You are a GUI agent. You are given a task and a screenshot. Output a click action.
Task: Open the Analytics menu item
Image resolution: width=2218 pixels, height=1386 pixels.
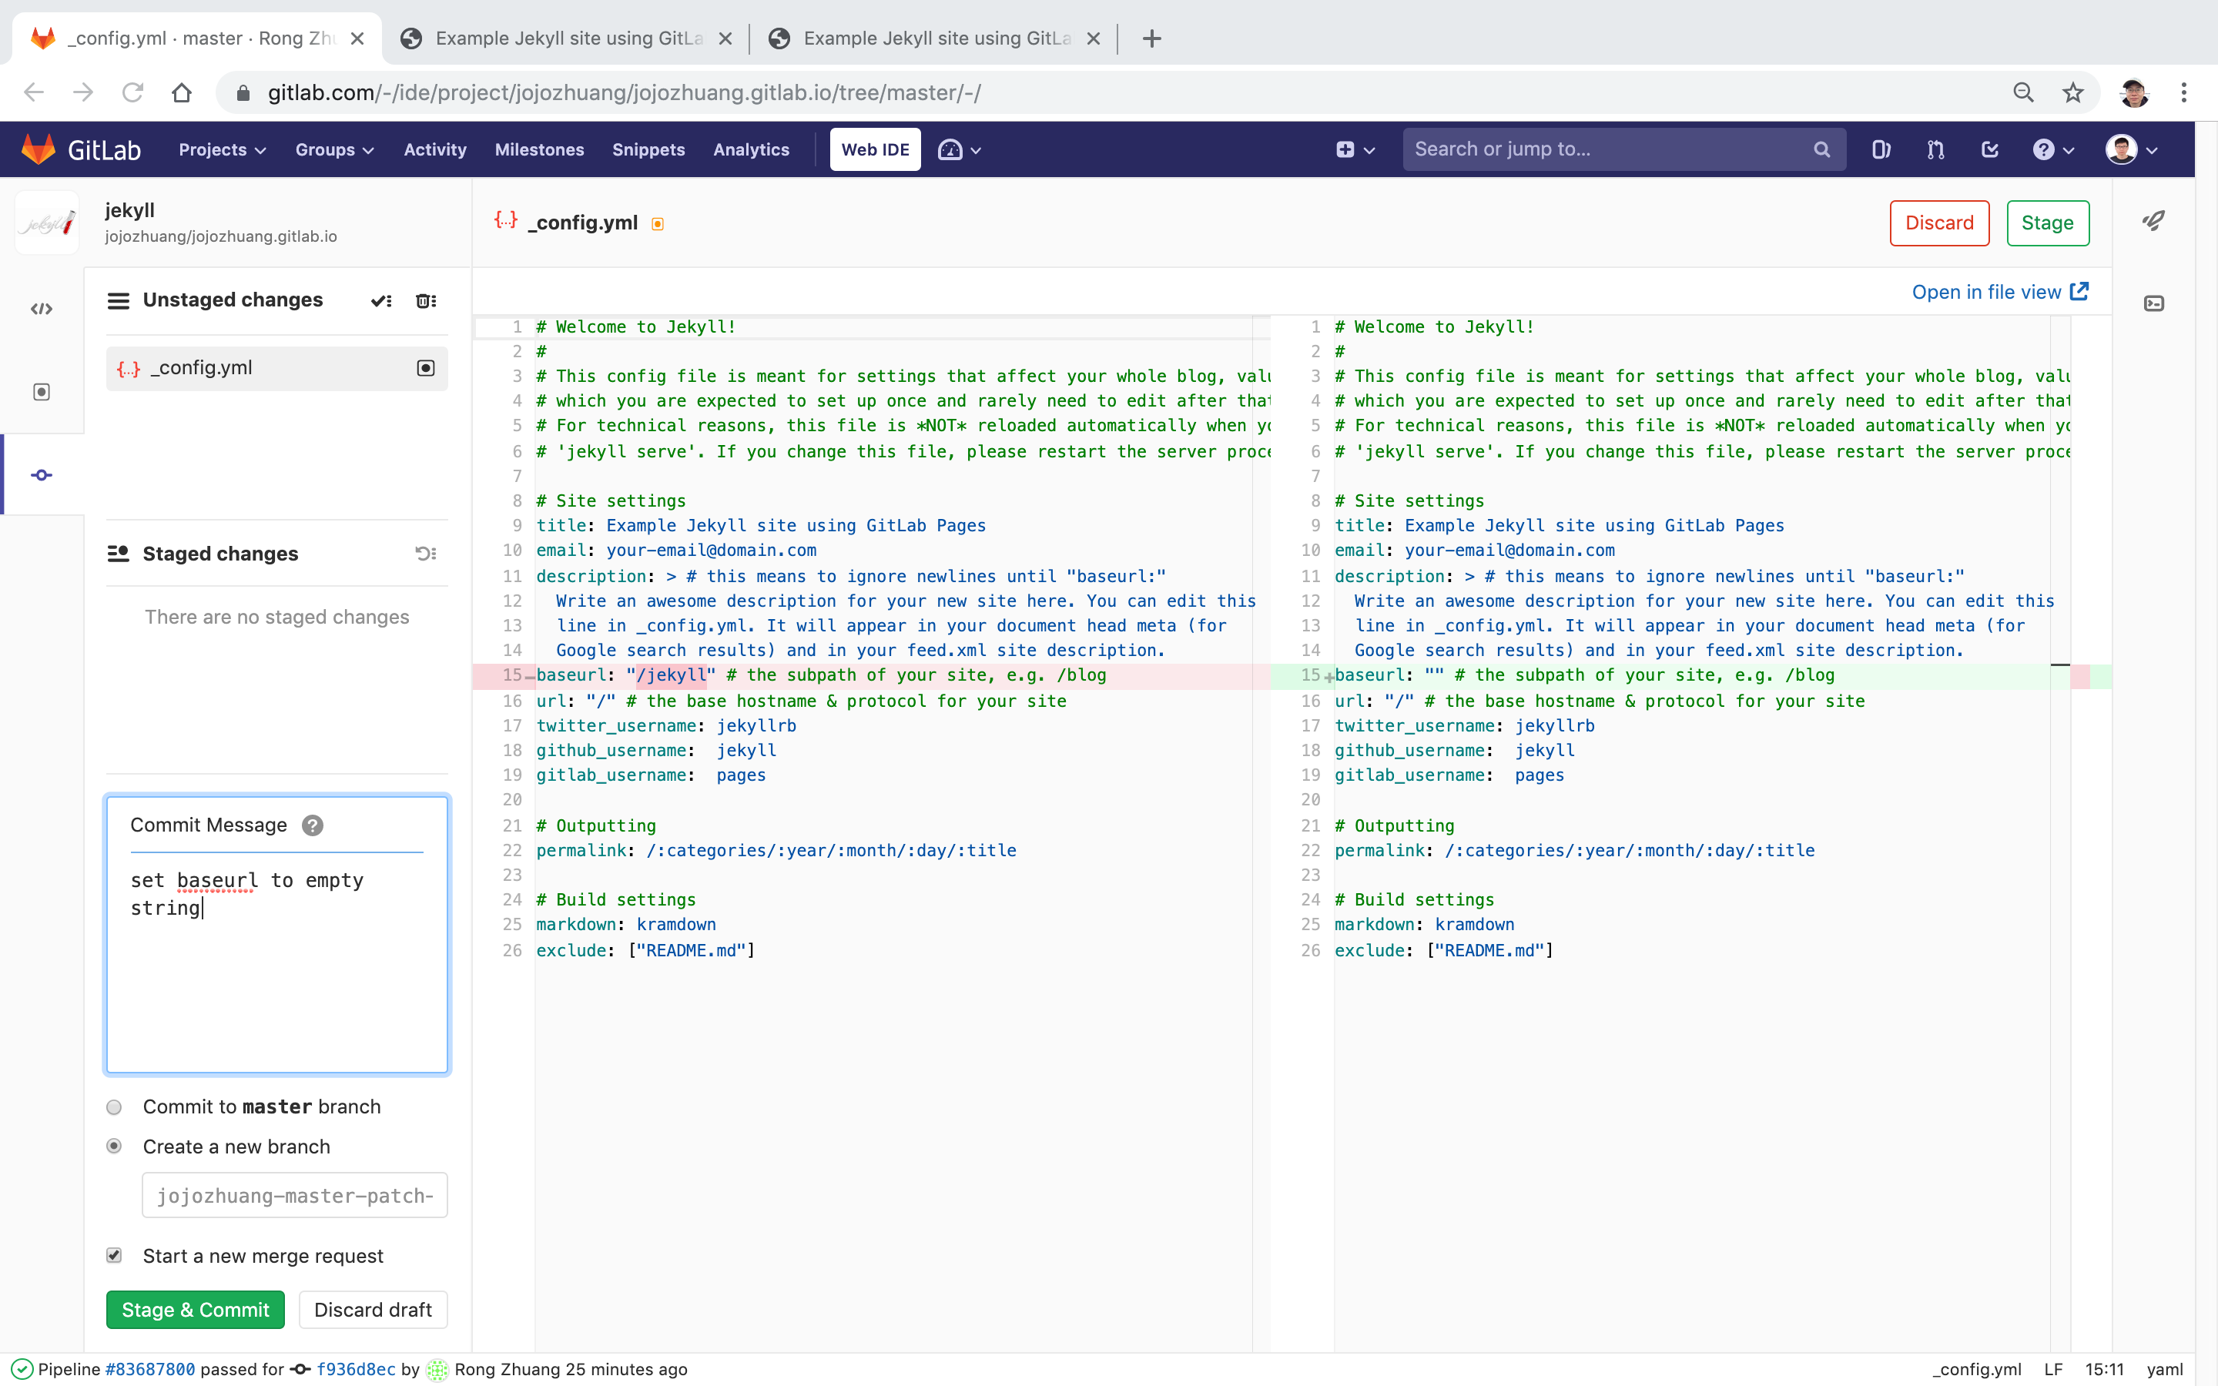[x=751, y=149]
